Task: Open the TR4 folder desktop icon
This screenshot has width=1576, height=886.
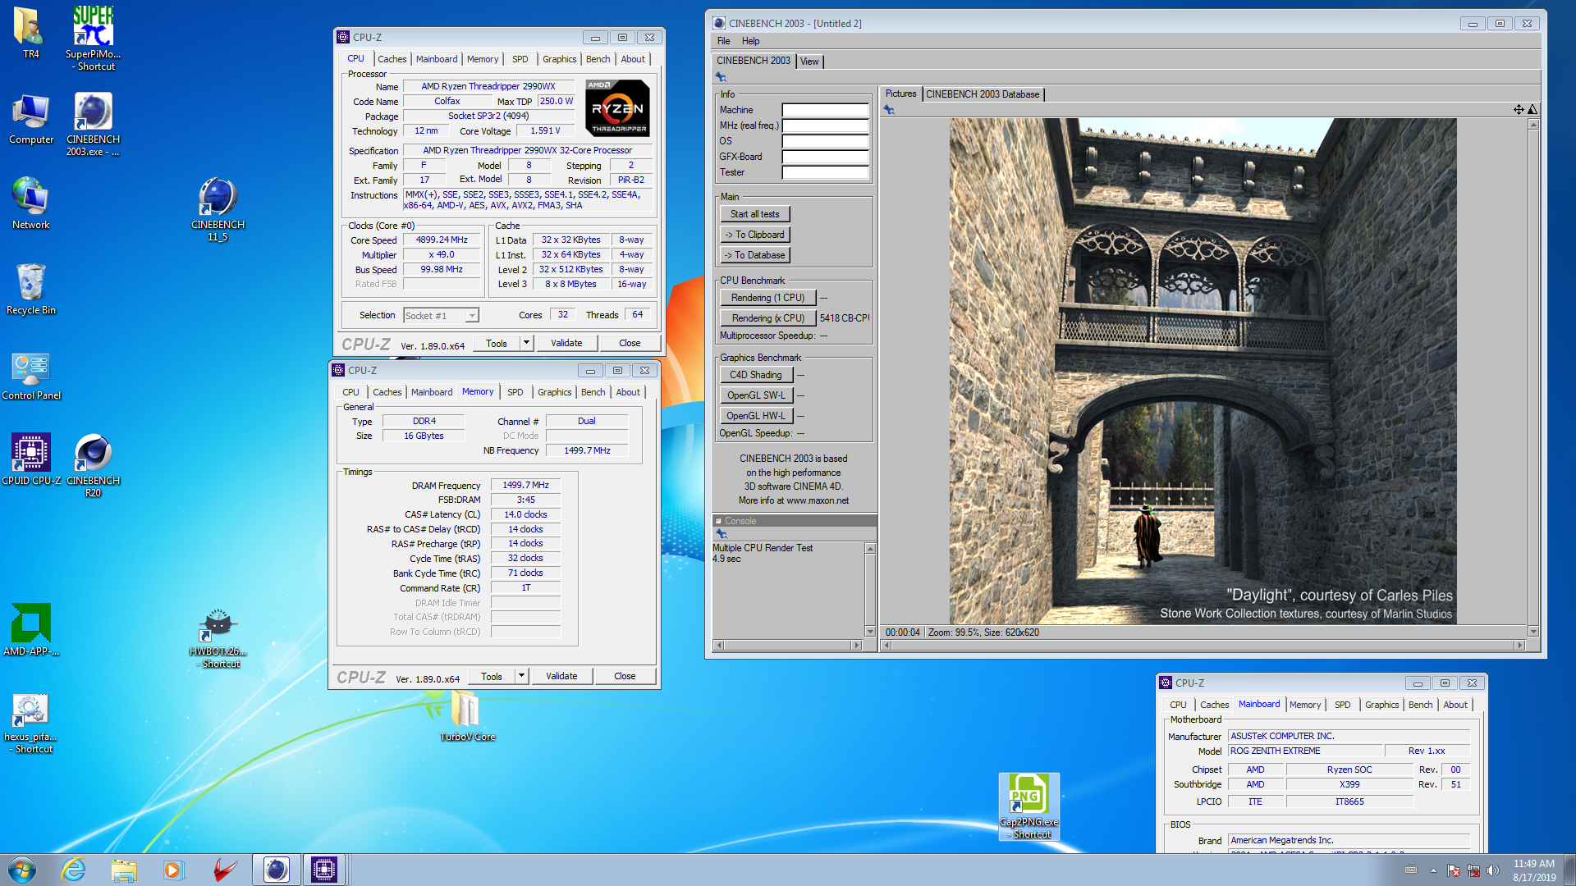Action: click(30, 33)
